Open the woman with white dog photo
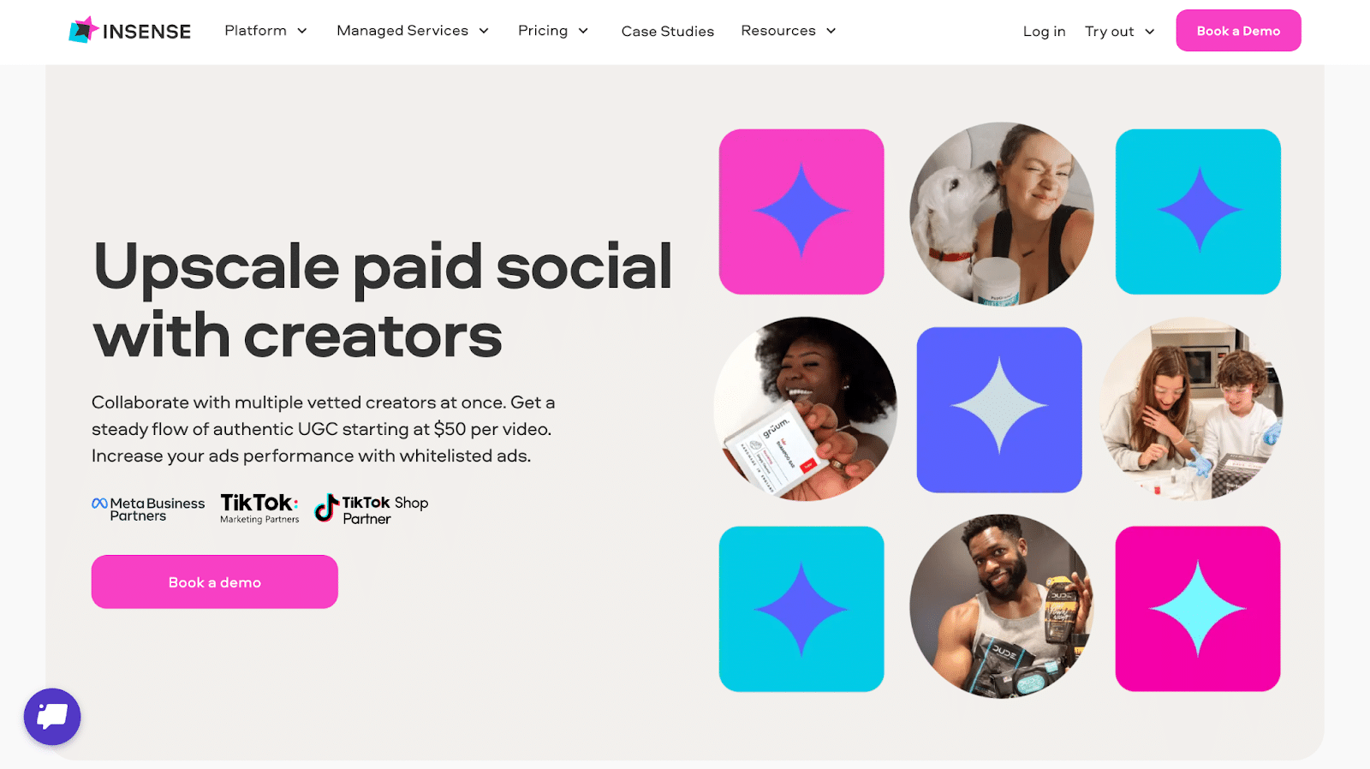The width and height of the screenshot is (1370, 769). click(x=1001, y=213)
